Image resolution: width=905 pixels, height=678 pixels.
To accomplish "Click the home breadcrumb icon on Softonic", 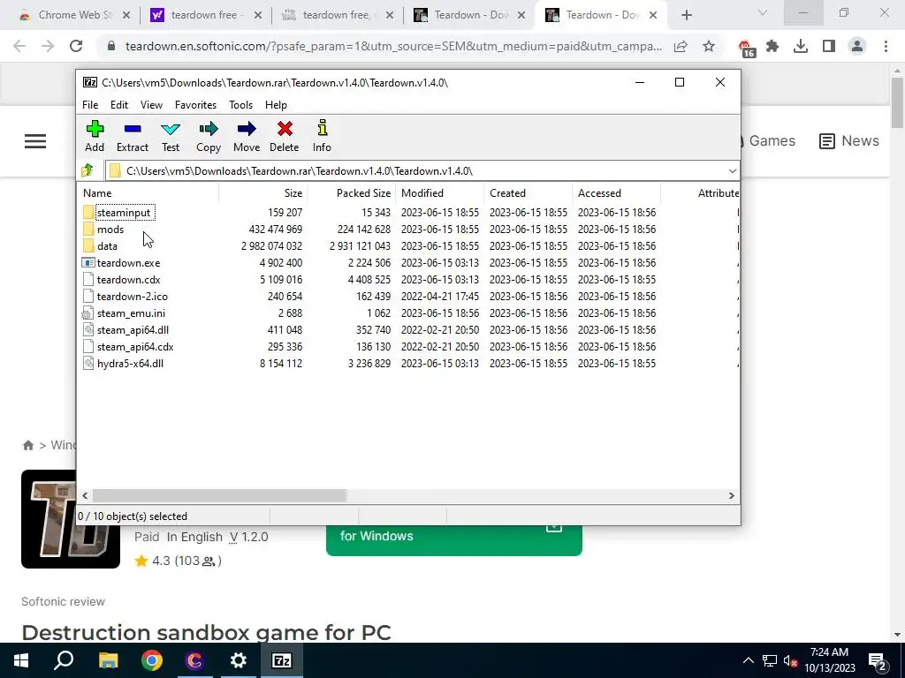I will pos(27,445).
